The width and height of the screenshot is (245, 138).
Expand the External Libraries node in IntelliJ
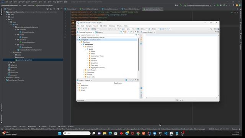click(4, 77)
